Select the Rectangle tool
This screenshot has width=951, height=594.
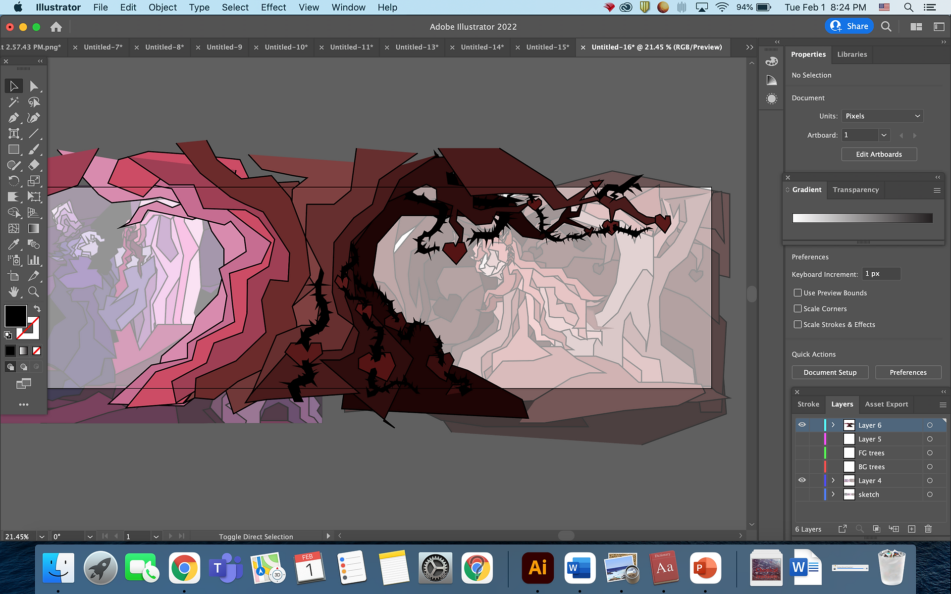14,149
